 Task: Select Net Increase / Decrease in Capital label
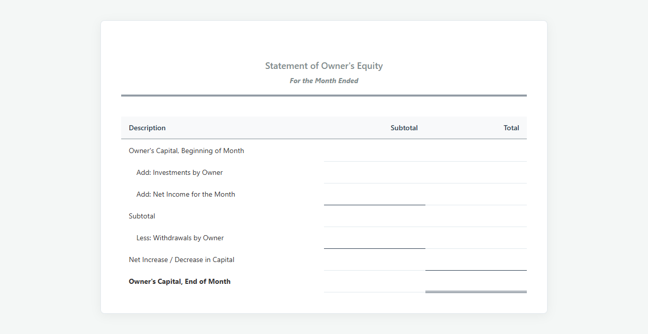(182, 259)
